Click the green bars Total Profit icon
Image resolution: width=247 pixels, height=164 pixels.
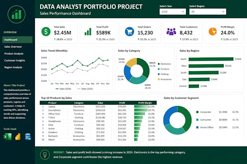88,31
